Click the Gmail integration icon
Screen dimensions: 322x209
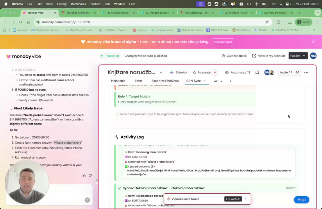[x=215, y=72]
